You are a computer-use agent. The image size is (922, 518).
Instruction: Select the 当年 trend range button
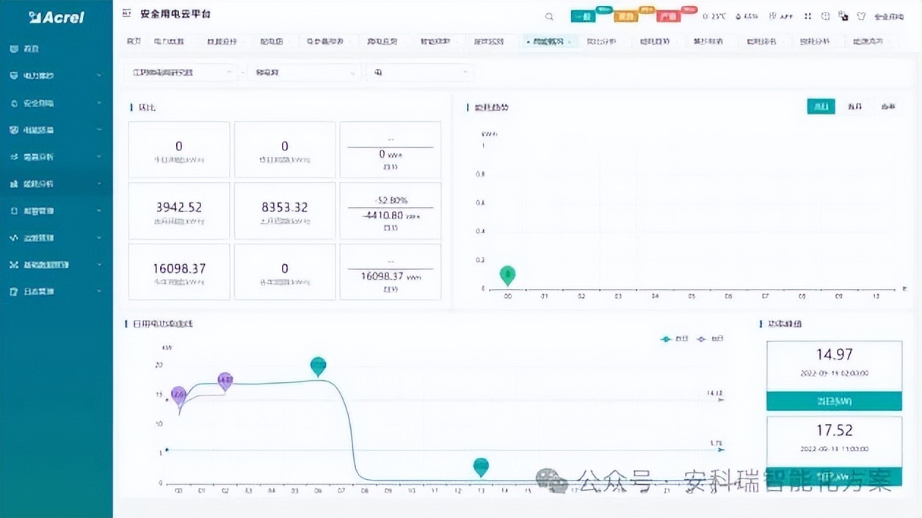888,107
